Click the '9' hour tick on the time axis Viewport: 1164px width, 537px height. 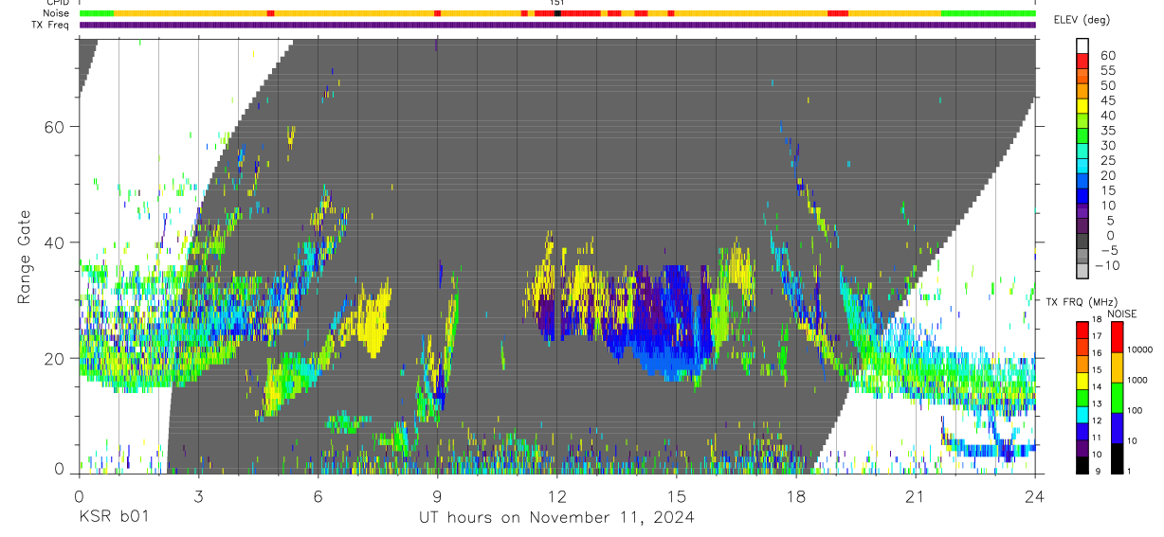click(437, 495)
